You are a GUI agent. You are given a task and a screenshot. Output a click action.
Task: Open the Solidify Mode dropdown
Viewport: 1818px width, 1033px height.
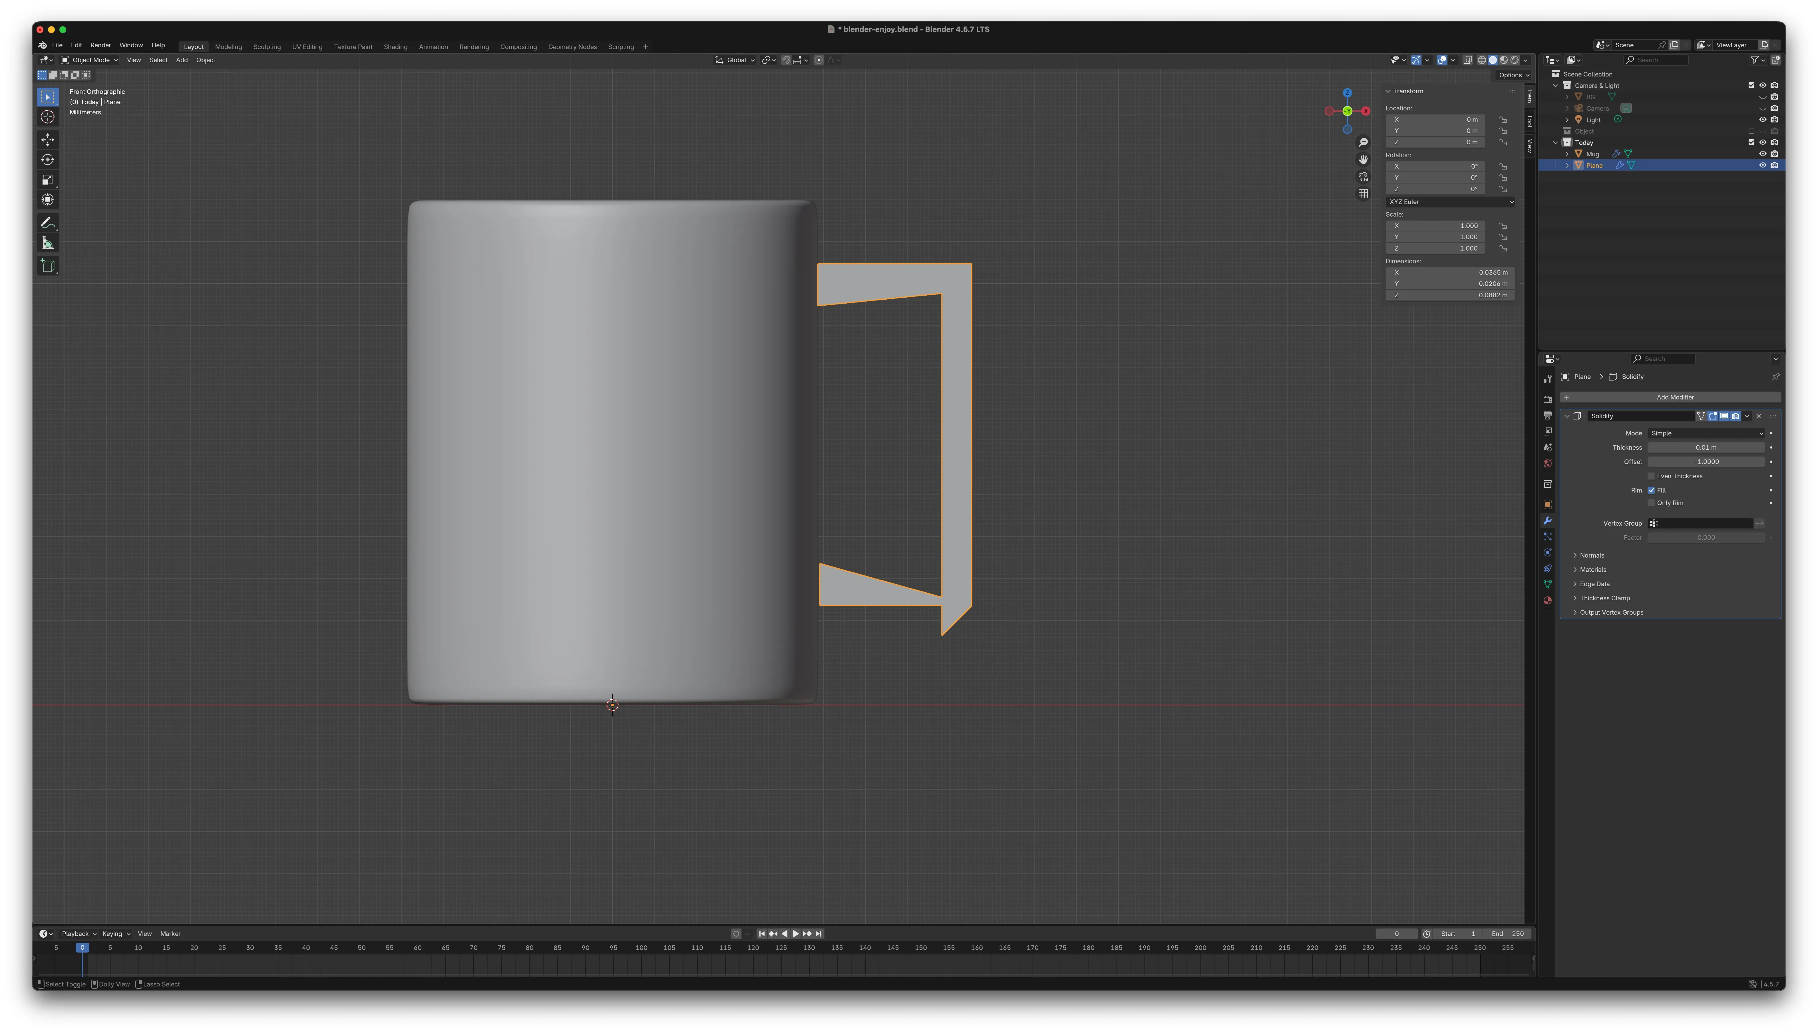coord(1706,433)
